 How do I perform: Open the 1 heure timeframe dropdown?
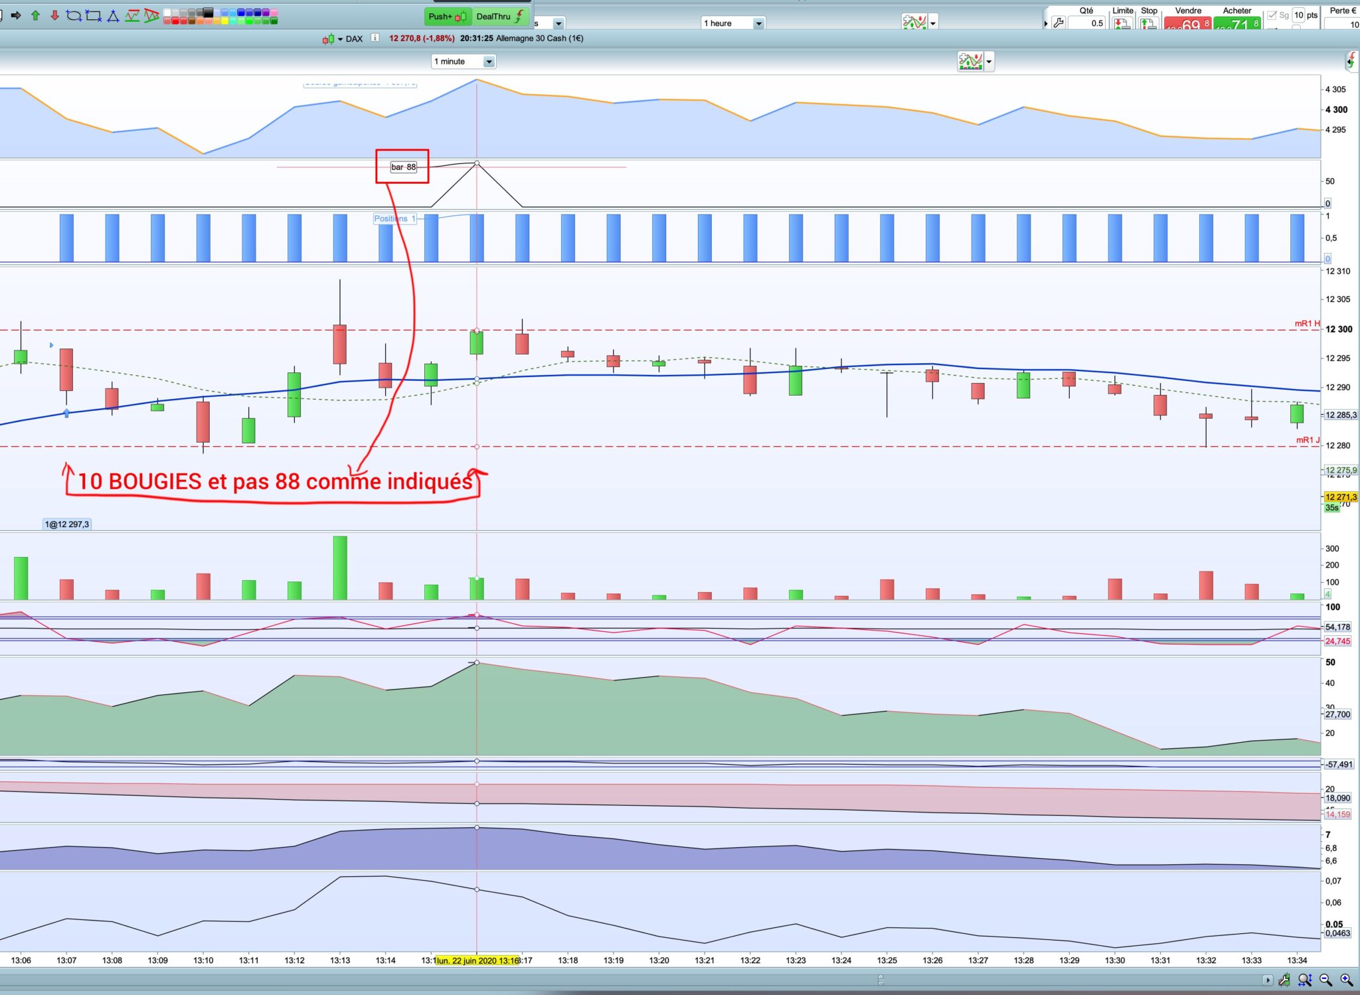pyautogui.click(x=758, y=24)
